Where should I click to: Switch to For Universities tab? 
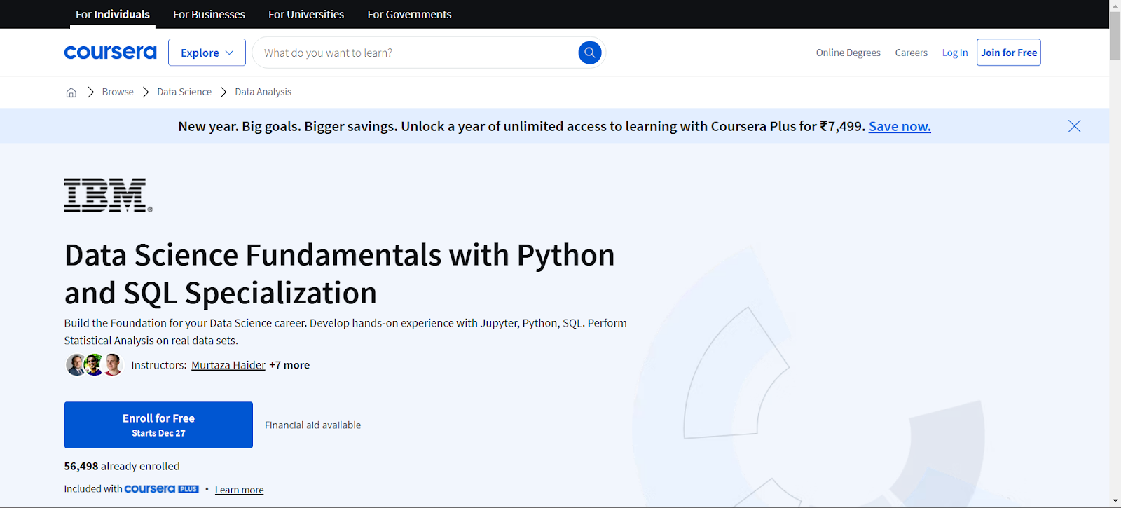(x=306, y=14)
